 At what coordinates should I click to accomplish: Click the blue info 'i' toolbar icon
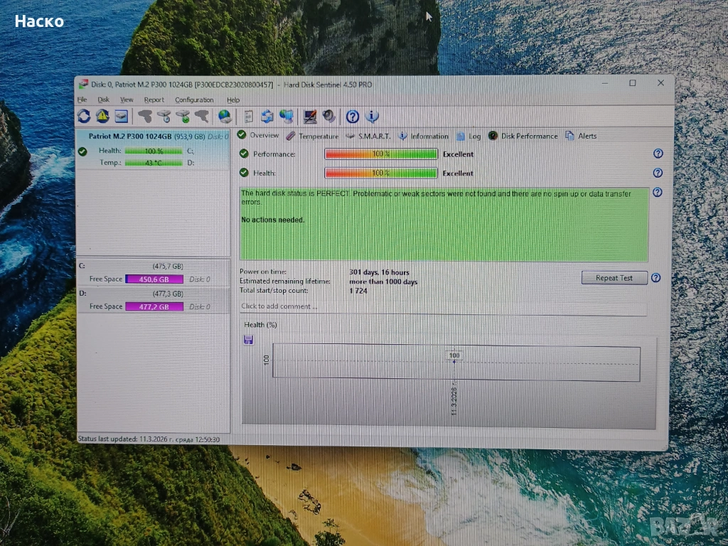pyautogui.click(x=371, y=116)
